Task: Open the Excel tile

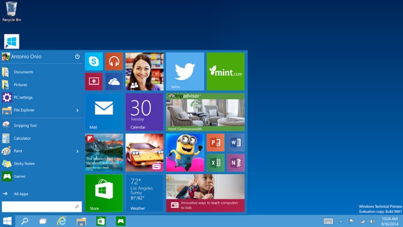Action: (215, 163)
